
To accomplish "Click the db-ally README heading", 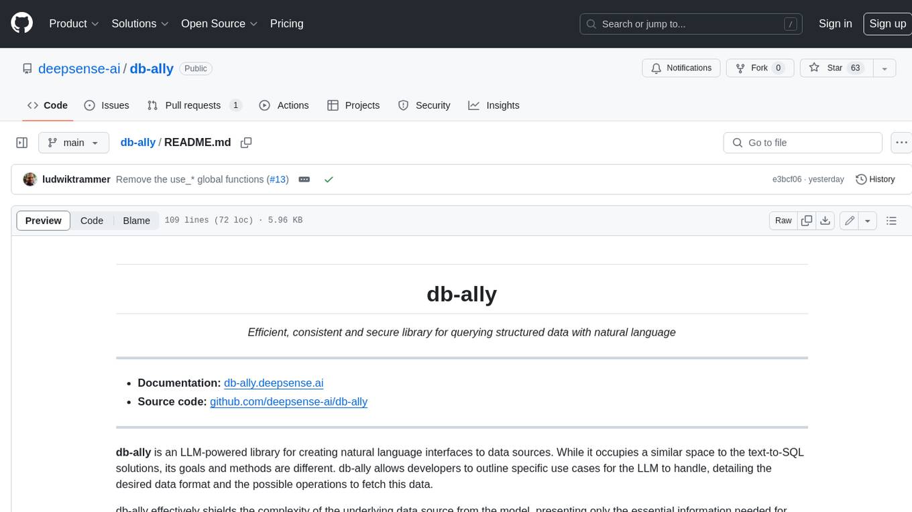I will click(461, 294).
